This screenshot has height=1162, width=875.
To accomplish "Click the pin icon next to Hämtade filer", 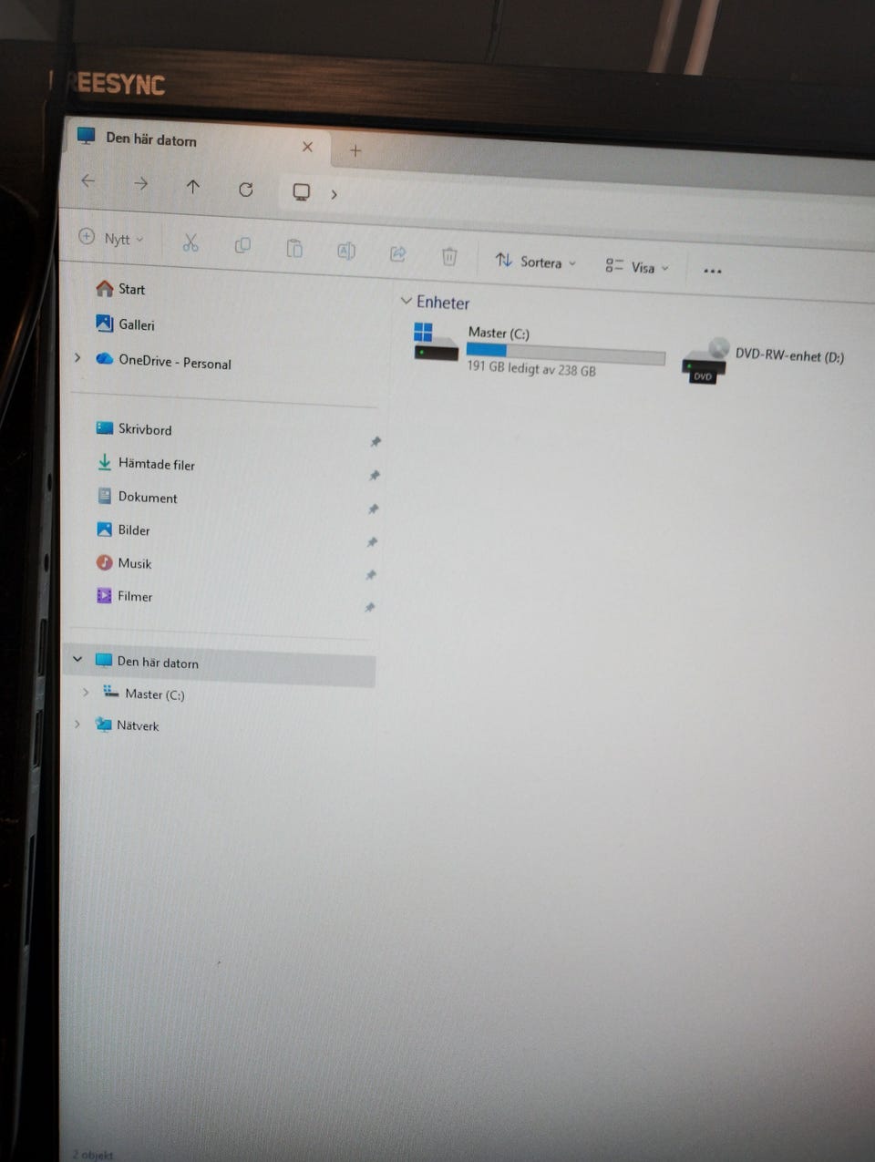I will (374, 476).
